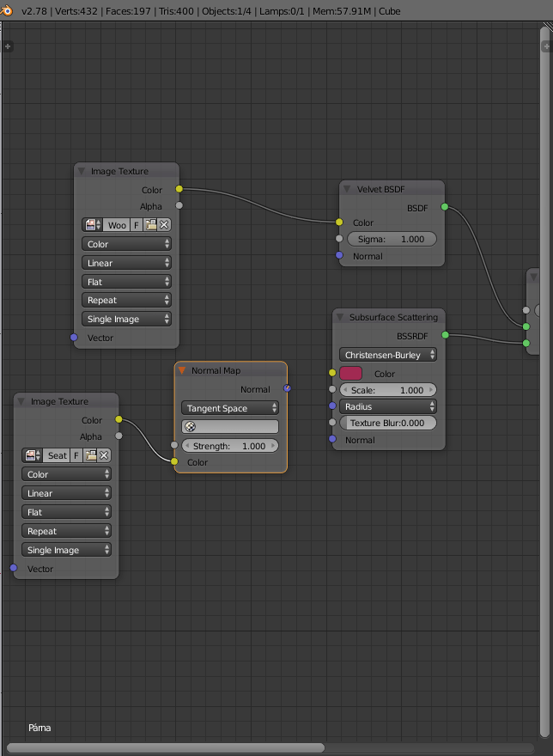The height and width of the screenshot is (756, 553).
Task: Click the horizontal scrollbar at the bottom
Action: tap(165, 747)
